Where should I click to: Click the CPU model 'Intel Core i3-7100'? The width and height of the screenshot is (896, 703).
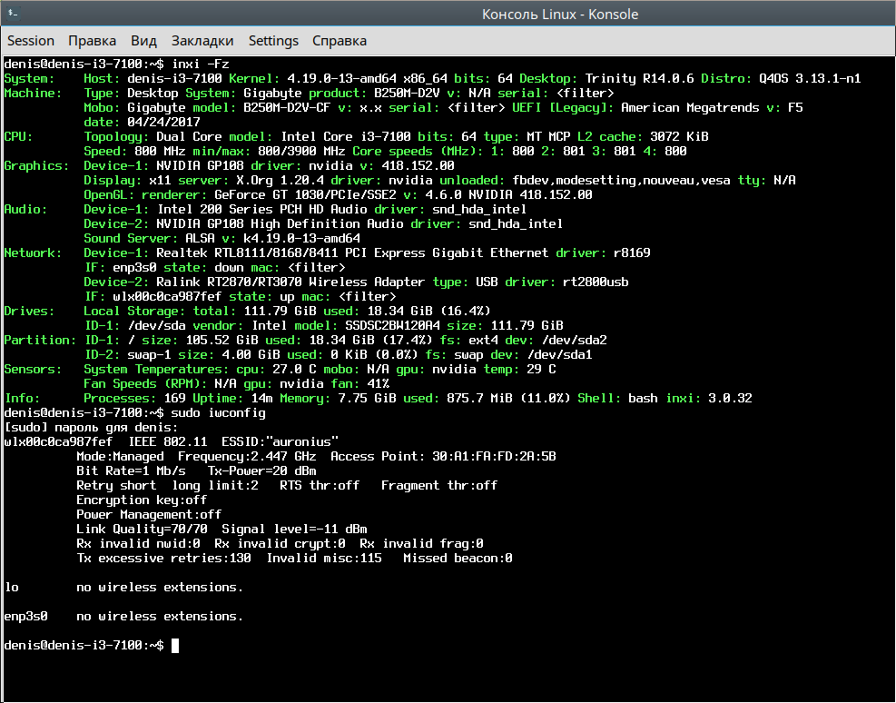click(345, 136)
